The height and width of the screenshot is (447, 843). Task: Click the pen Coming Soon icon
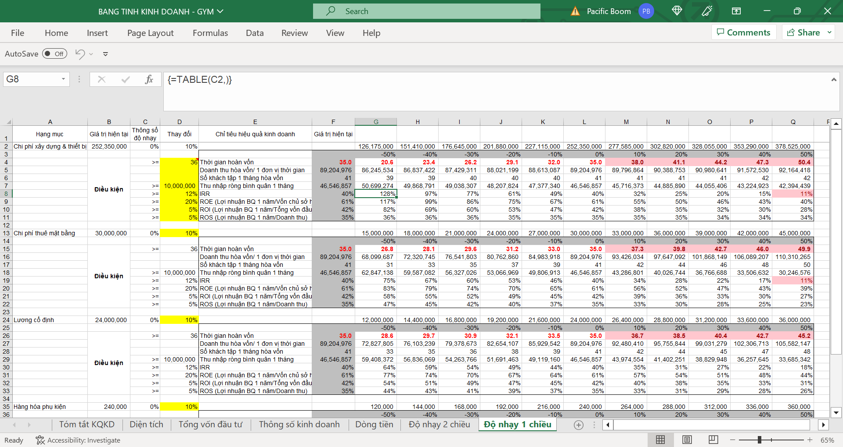[707, 11]
